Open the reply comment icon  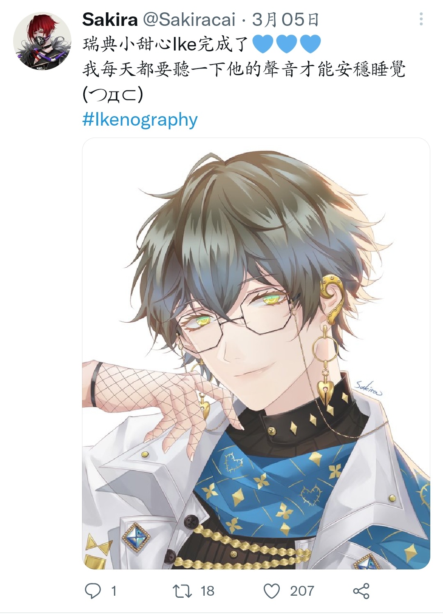[x=93, y=591]
